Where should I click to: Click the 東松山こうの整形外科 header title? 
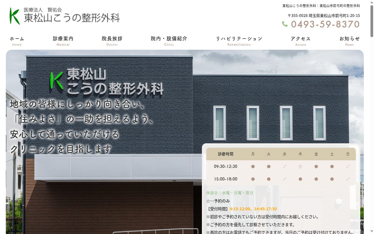(x=72, y=18)
